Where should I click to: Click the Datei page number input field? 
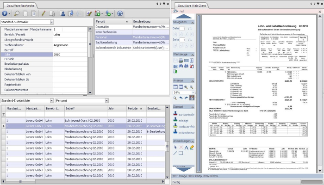[182, 29]
